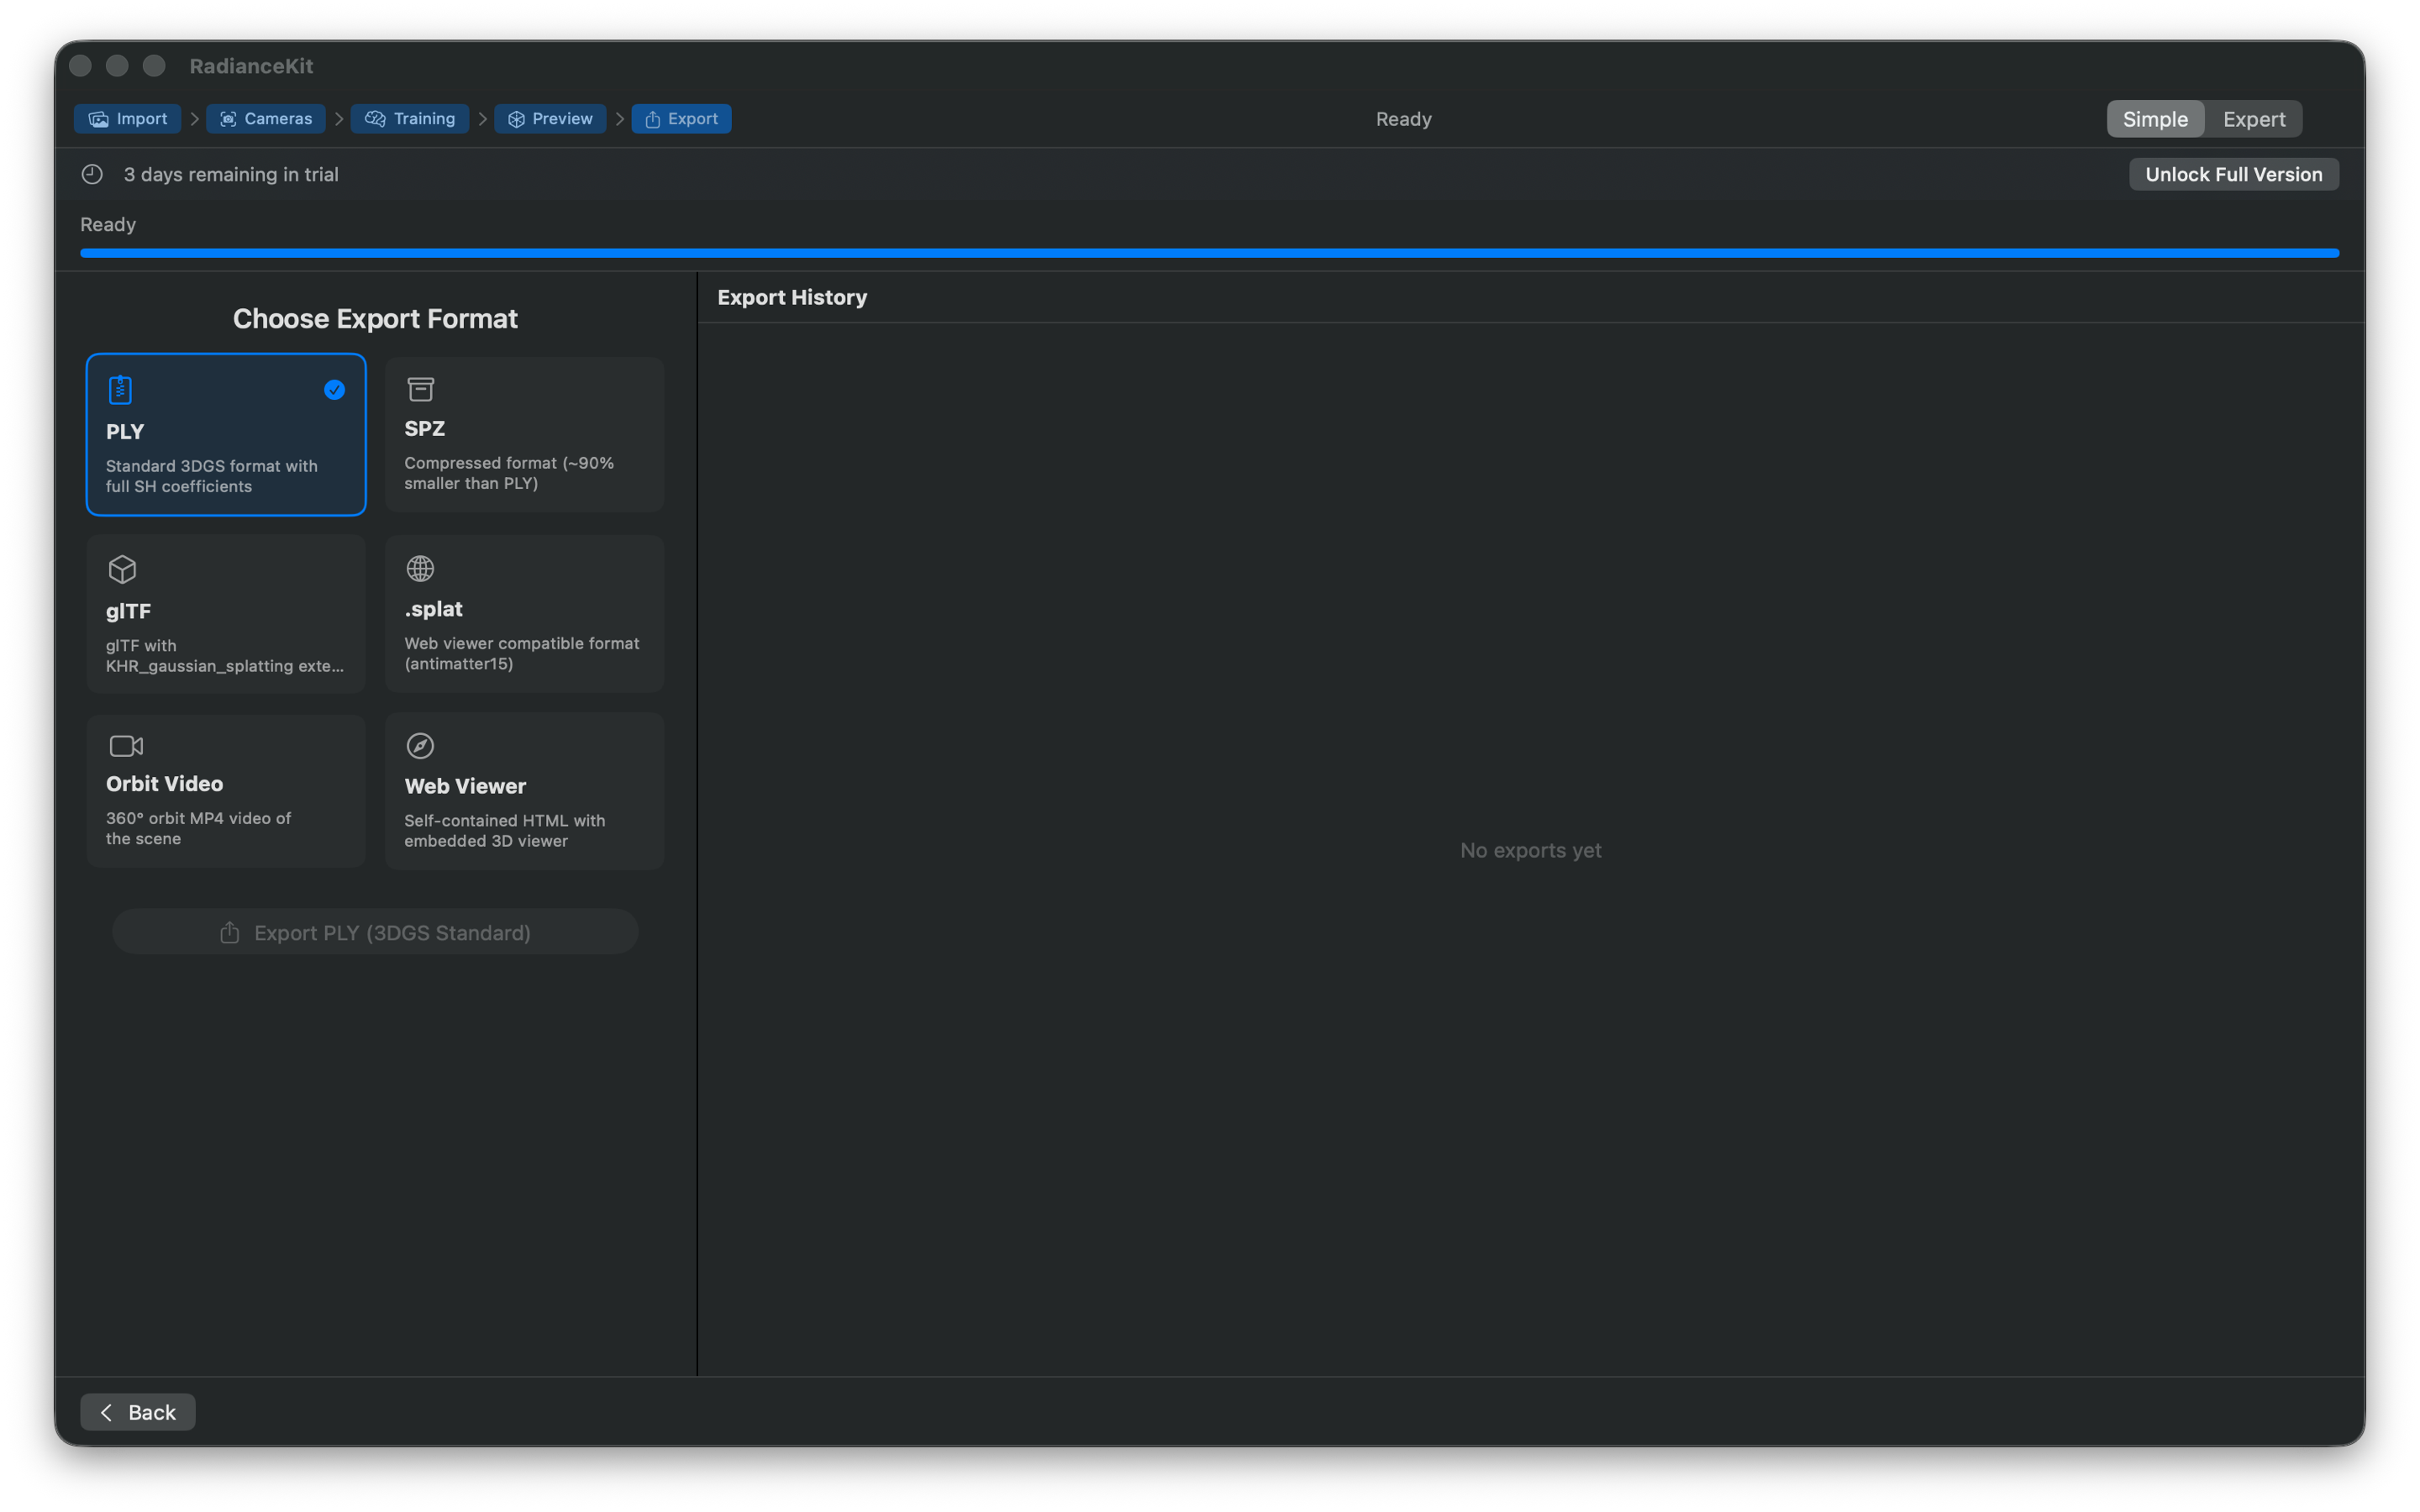The width and height of the screenshot is (2420, 1512).
Task: Select the Import step icon in breadcrumb
Action: point(99,118)
